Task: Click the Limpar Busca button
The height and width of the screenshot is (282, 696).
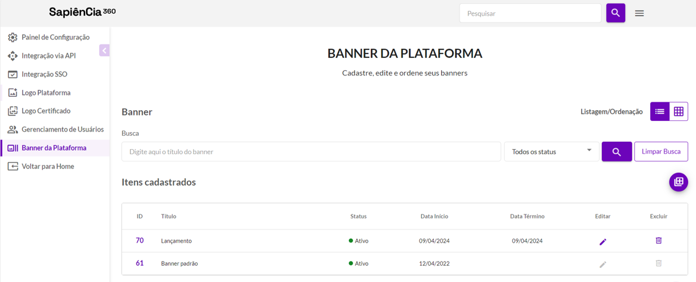Action: pyautogui.click(x=661, y=151)
